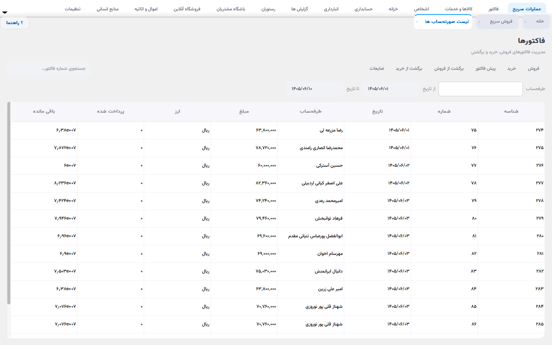Close the فروش سریع tab with its x
552x345 pixels.
[x=479, y=22]
